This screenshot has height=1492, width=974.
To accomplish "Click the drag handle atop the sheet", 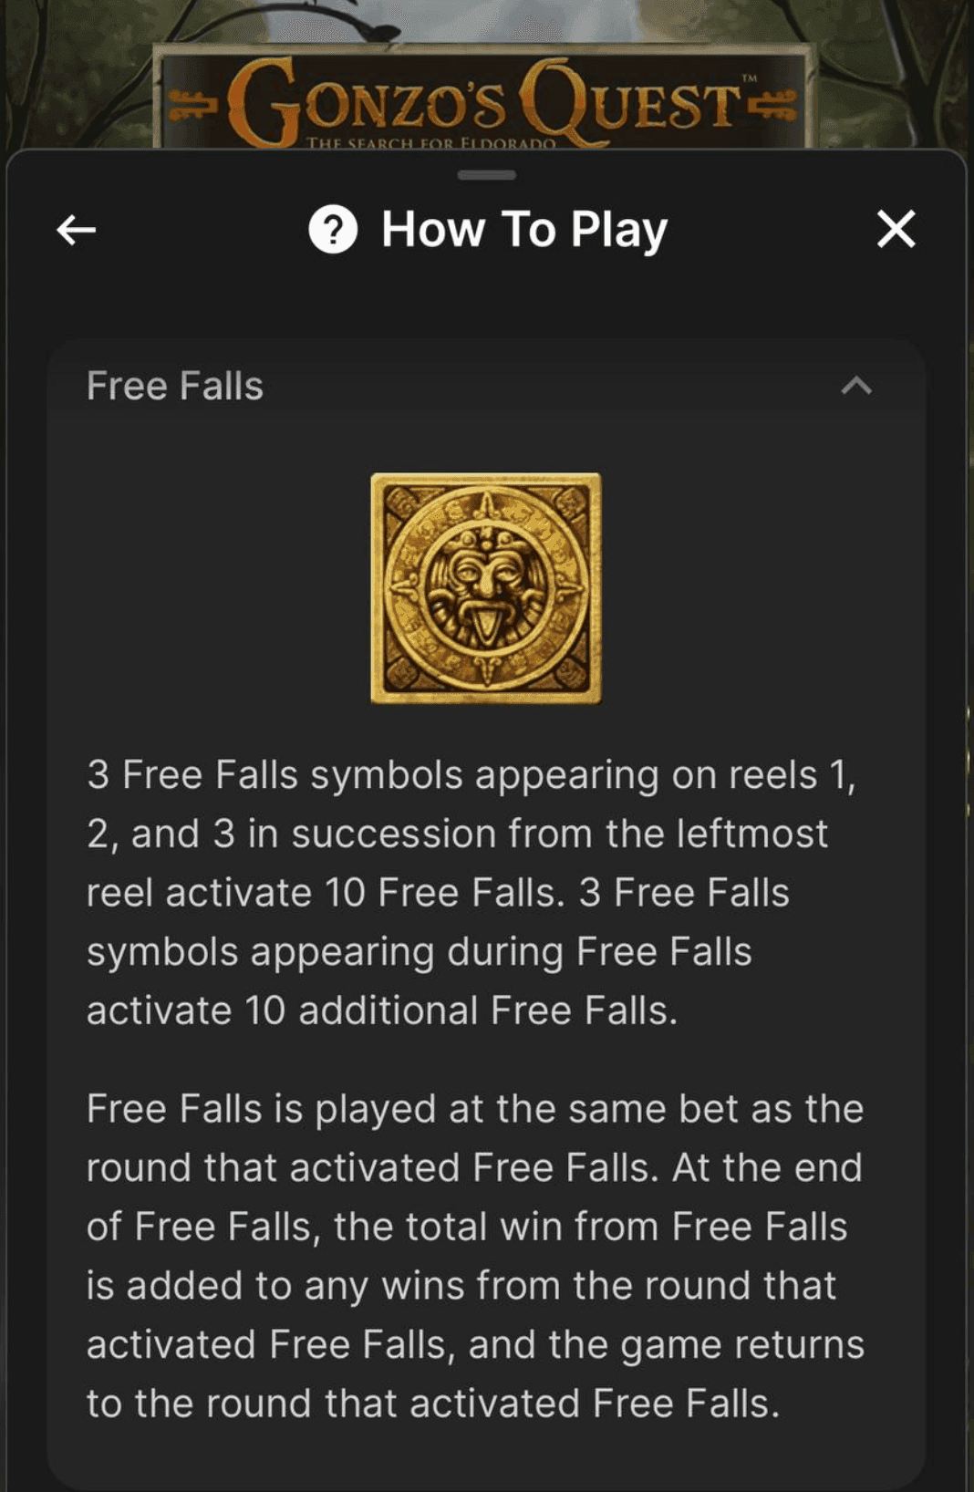I will click(487, 174).
